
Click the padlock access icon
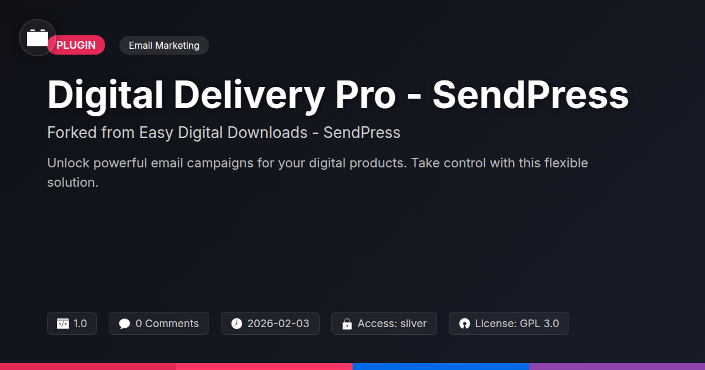coord(347,324)
